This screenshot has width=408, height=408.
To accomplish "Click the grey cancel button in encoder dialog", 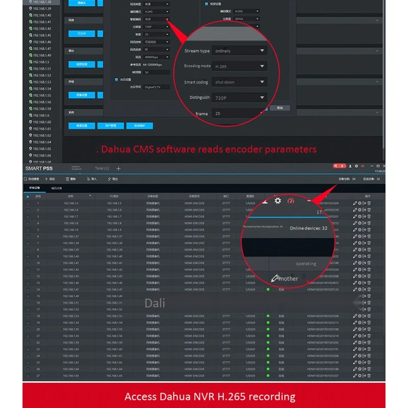I will pyautogui.click(x=279, y=108).
